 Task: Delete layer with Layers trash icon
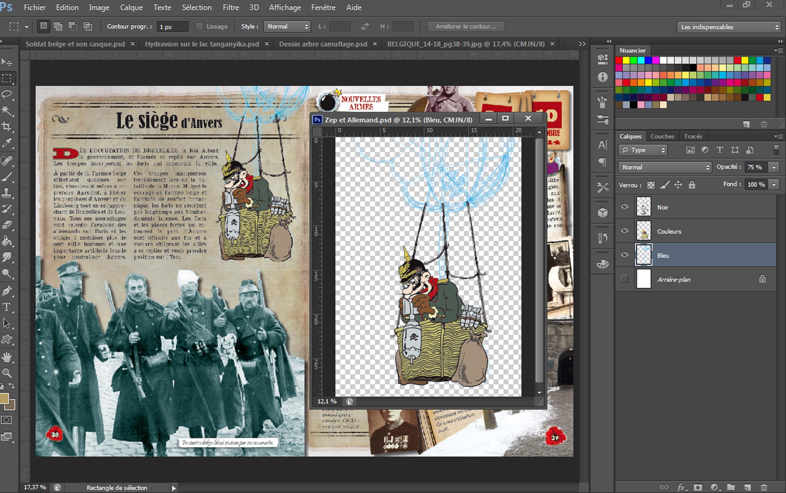(764, 487)
